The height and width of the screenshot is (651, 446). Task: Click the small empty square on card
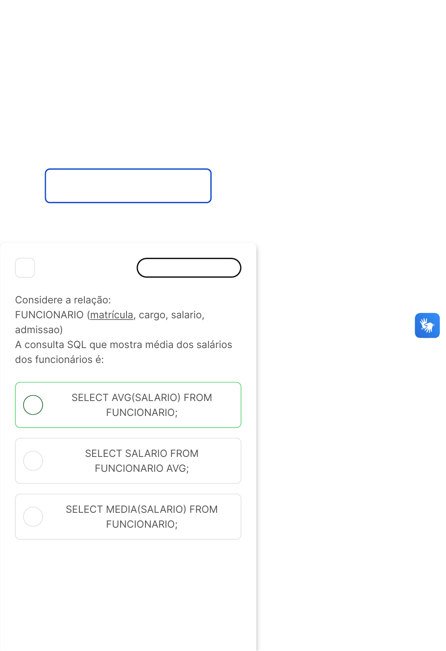[25, 268]
